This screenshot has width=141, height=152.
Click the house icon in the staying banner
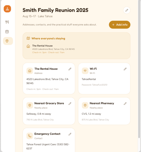point(28,46)
